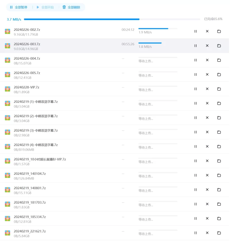This screenshot has width=230, height=248.
Task: Cancel the 20240219_140104.7z upload
Action: pos(207,175)
